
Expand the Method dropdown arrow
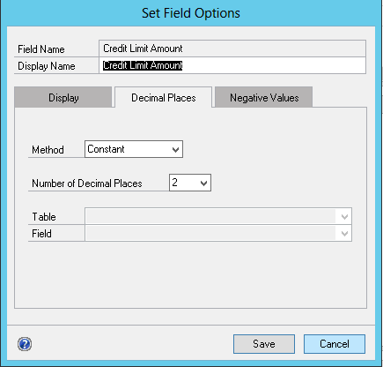pos(176,149)
